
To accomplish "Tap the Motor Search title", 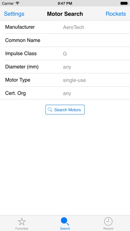I will click(65, 14).
